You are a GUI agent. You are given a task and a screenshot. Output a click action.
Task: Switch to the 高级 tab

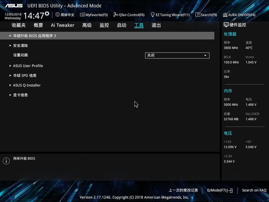coord(87,25)
